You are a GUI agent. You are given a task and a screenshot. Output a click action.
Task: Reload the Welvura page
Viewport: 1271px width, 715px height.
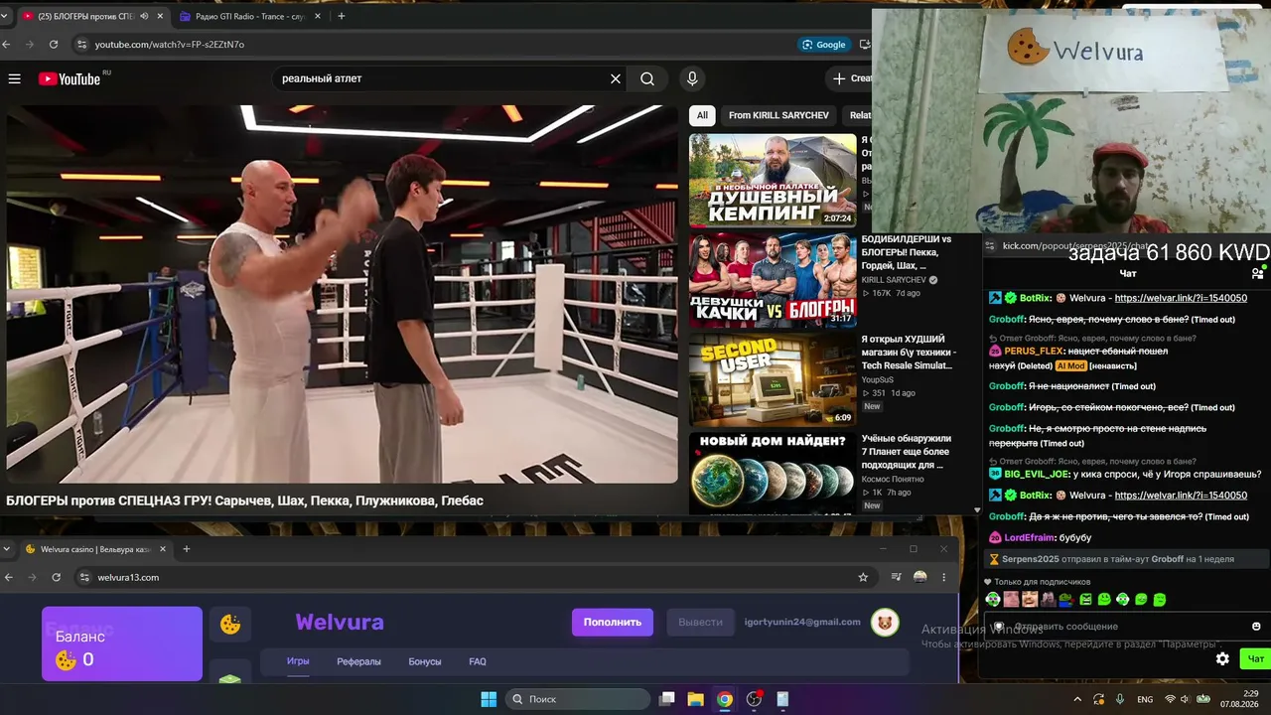pyautogui.click(x=57, y=577)
